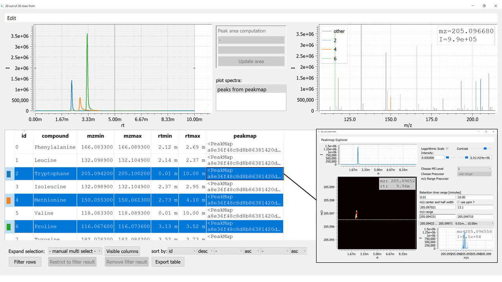Click the maximum Intensity slider handle

coord(467,157)
